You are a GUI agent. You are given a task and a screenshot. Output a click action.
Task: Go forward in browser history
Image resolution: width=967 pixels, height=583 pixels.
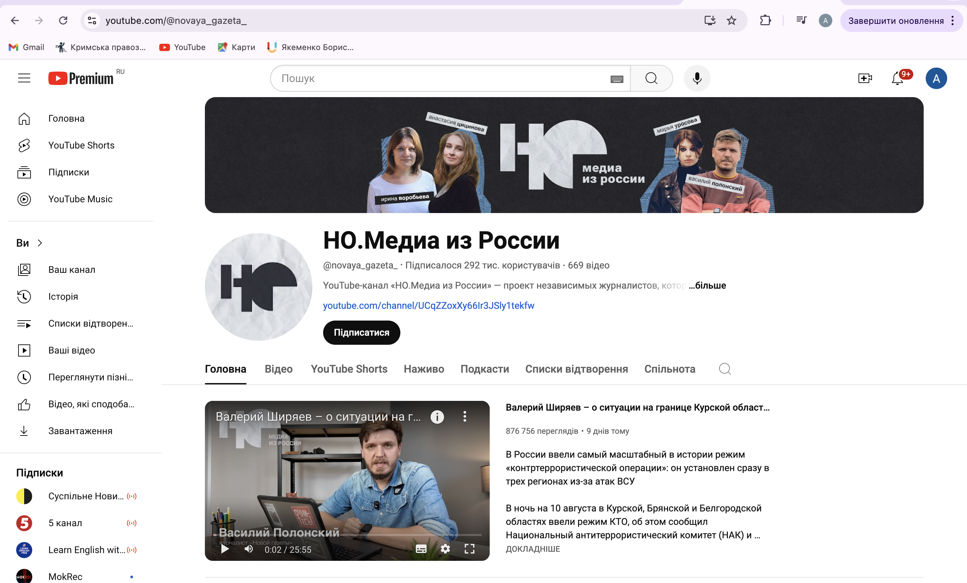[x=39, y=20]
